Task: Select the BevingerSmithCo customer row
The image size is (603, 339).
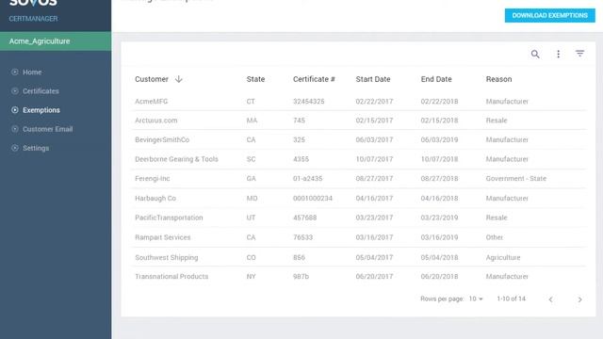Action: pos(358,139)
